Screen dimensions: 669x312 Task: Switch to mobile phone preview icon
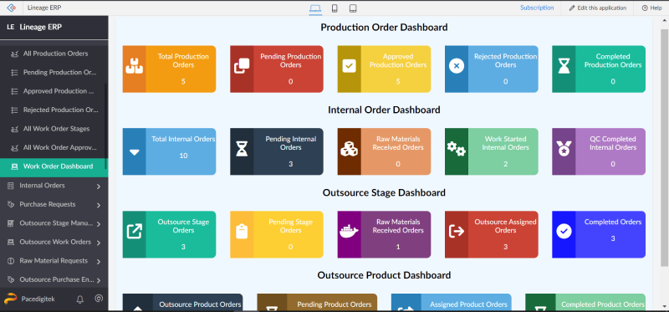click(x=335, y=8)
